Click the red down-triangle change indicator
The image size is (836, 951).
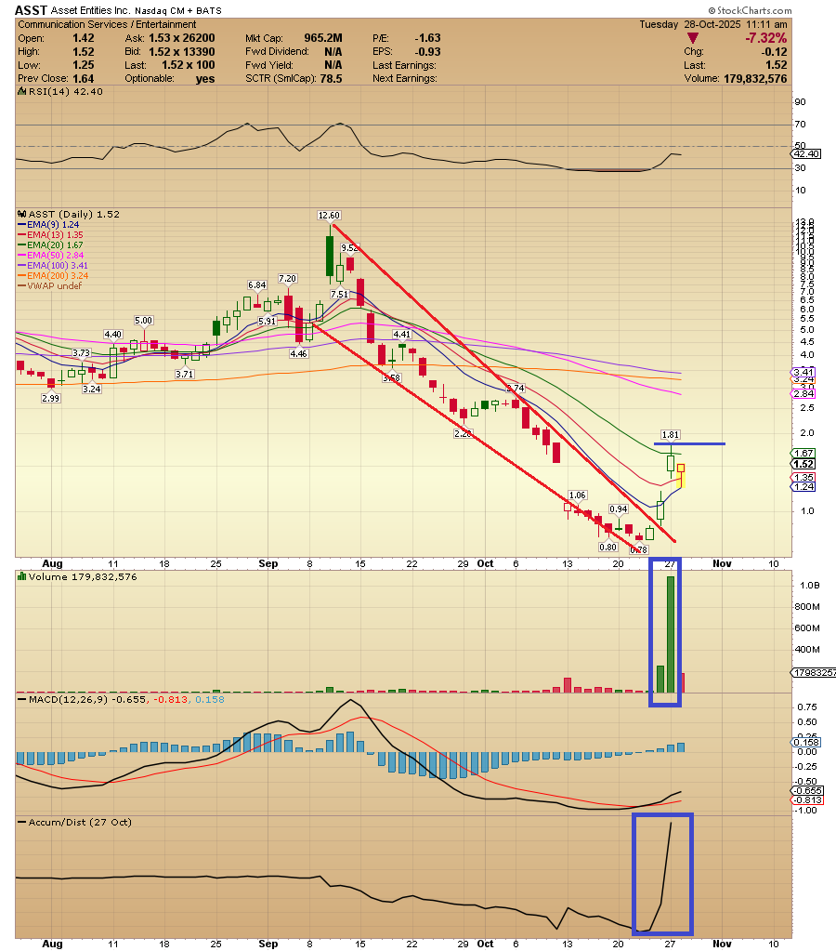tap(692, 38)
